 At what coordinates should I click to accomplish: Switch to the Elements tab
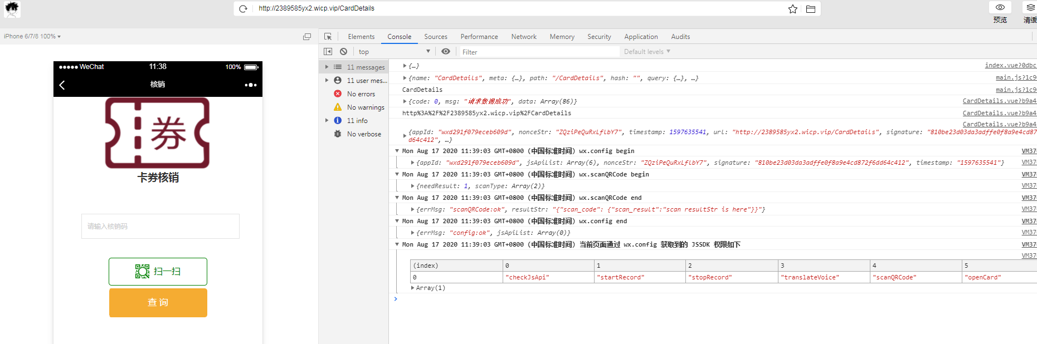coord(361,37)
